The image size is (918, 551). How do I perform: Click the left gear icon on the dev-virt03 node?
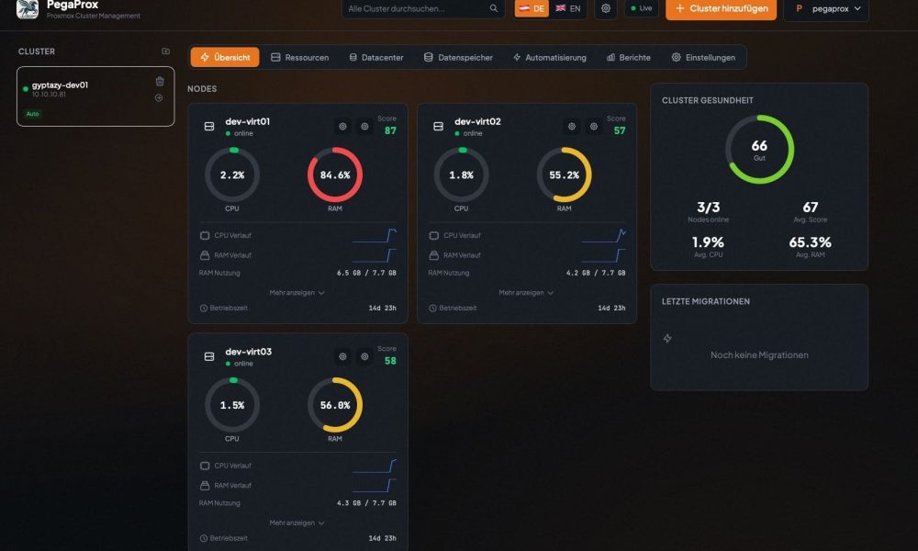342,356
